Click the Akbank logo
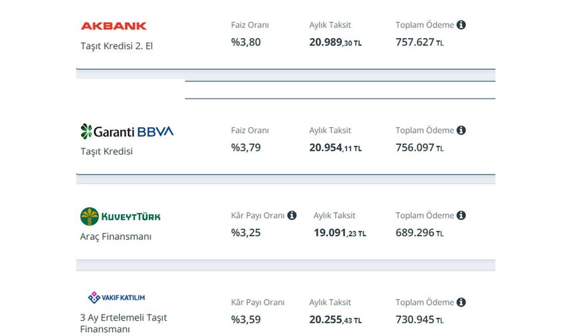The height and width of the screenshot is (336, 574). [x=113, y=26]
